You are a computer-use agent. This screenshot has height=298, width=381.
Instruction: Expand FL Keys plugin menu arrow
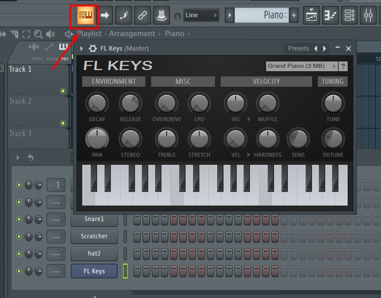point(82,49)
